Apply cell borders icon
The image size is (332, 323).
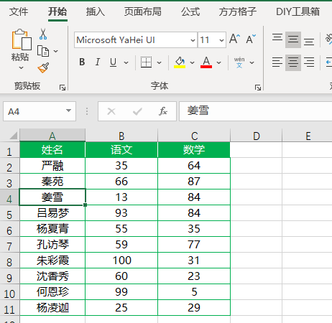pyautogui.click(x=146, y=62)
